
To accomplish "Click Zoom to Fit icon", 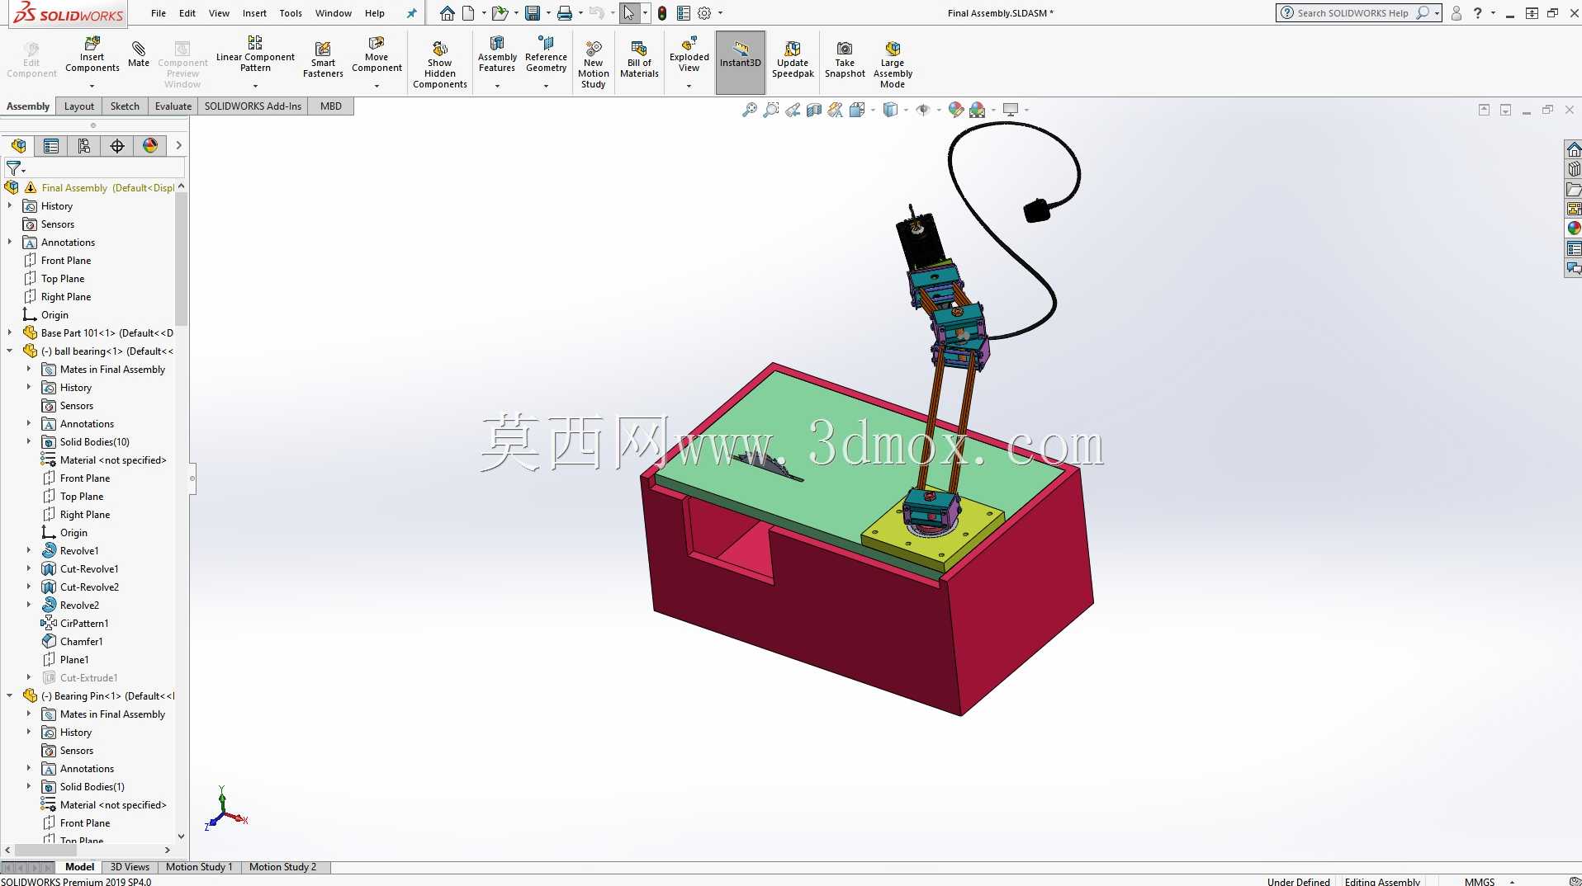I will [x=750, y=110].
